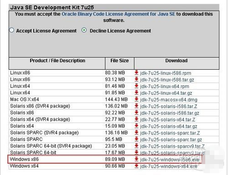Click download arrow icon beside jdk-7u25-linux-x64.rpm
Image resolution: width=228 pixels, height=175 pixels.
[x=136, y=86]
